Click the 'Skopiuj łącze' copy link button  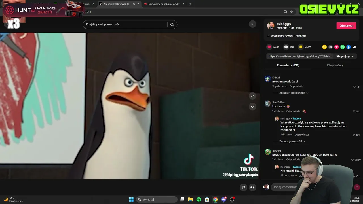coord(345,56)
